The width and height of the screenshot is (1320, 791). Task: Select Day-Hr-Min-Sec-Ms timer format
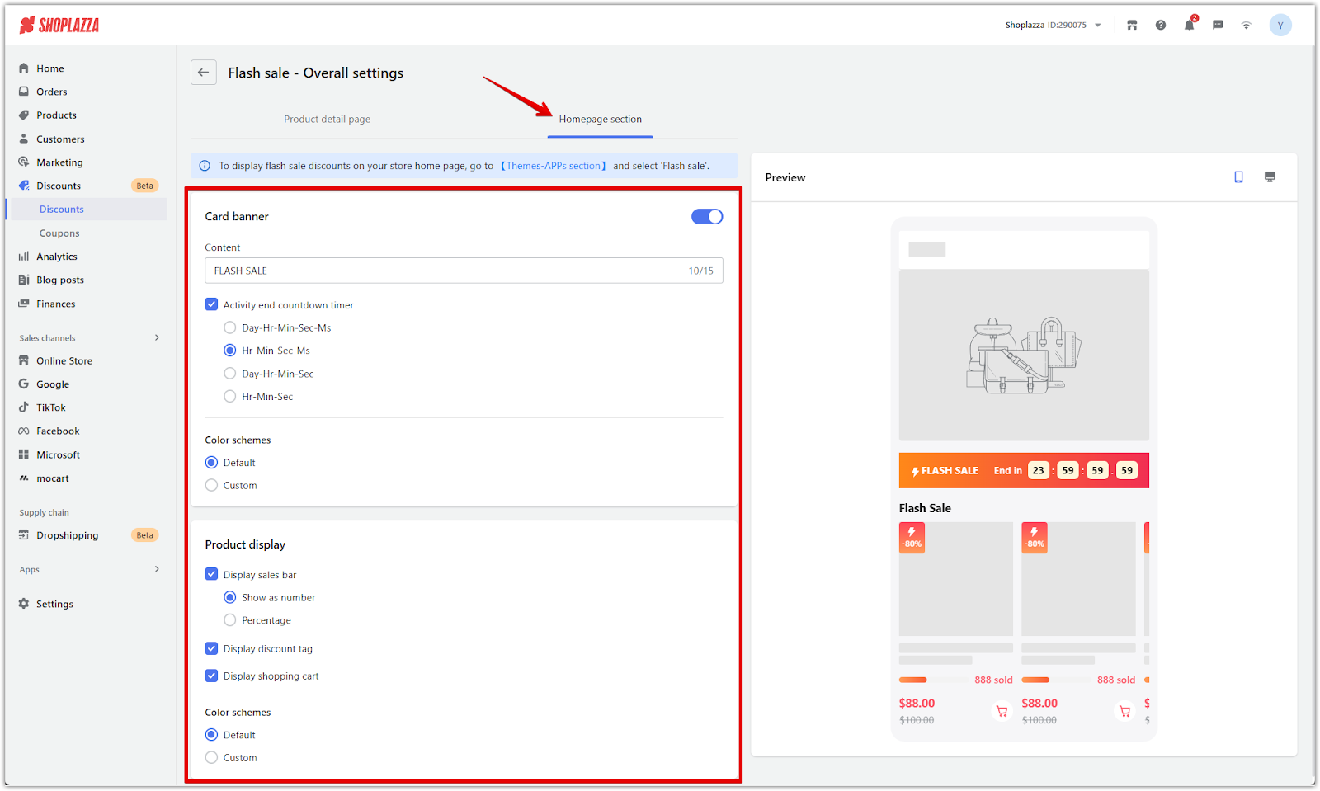click(x=230, y=327)
